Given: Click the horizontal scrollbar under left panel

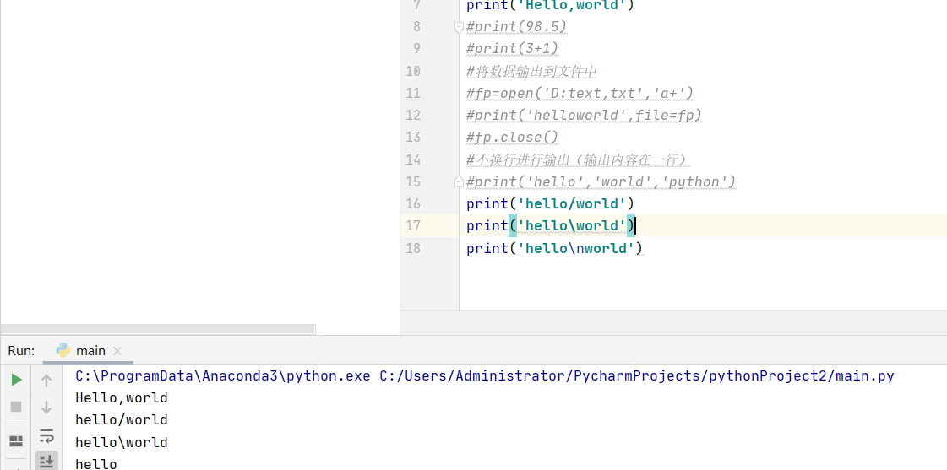Looking at the screenshot, I should click(x=158, y=329).
